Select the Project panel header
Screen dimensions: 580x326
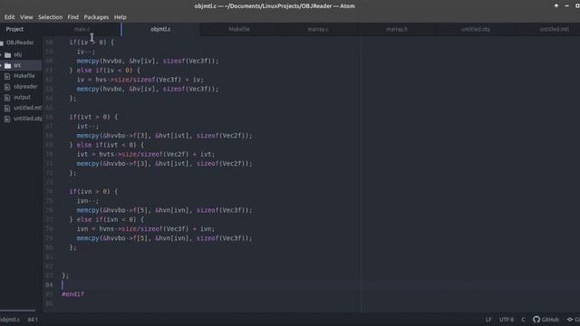click(x=14, y=29)
